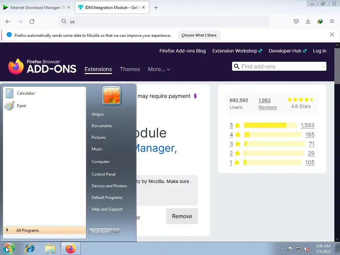Click the IDM extension toolbar icon
340x255 pixels.
[x=320, y=21]
